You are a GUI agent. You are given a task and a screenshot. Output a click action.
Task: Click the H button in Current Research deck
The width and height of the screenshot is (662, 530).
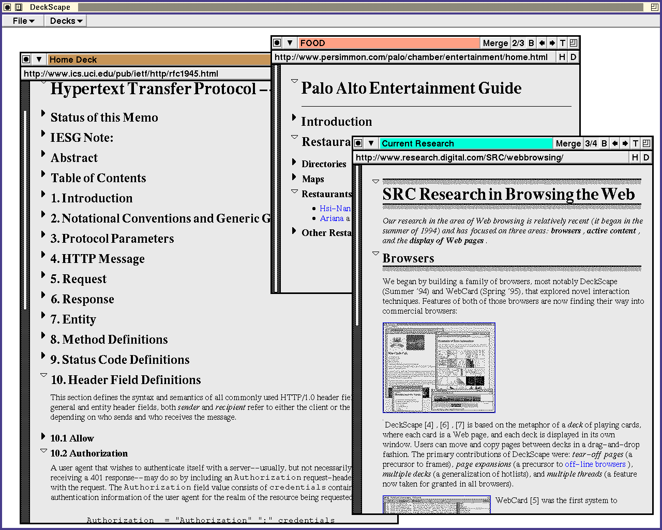635,157
